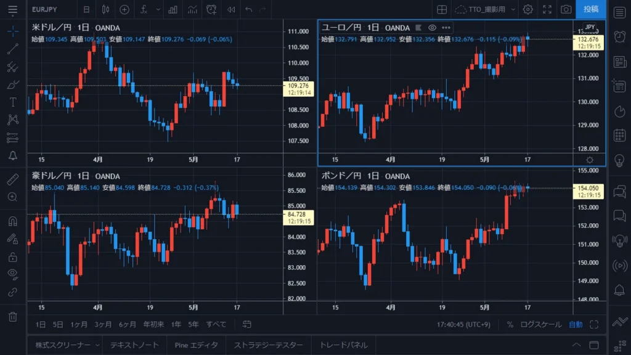Image resolution: width=631 pixels, height=355 pixels.
Task: Open the 株式スクリーナー dropdown arrow
Action: coord(97,345)
